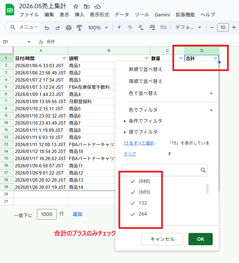
Task: Apply yen currency format
Action: 119,28
